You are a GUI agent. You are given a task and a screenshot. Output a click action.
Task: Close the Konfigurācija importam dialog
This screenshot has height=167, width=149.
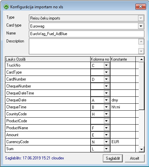point(141,7)
